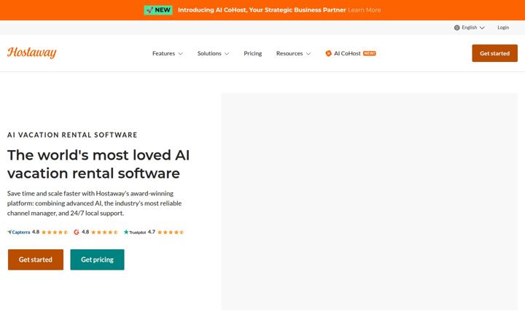Click the Get pricing button
525x328 pixels.
pos(97,259)
